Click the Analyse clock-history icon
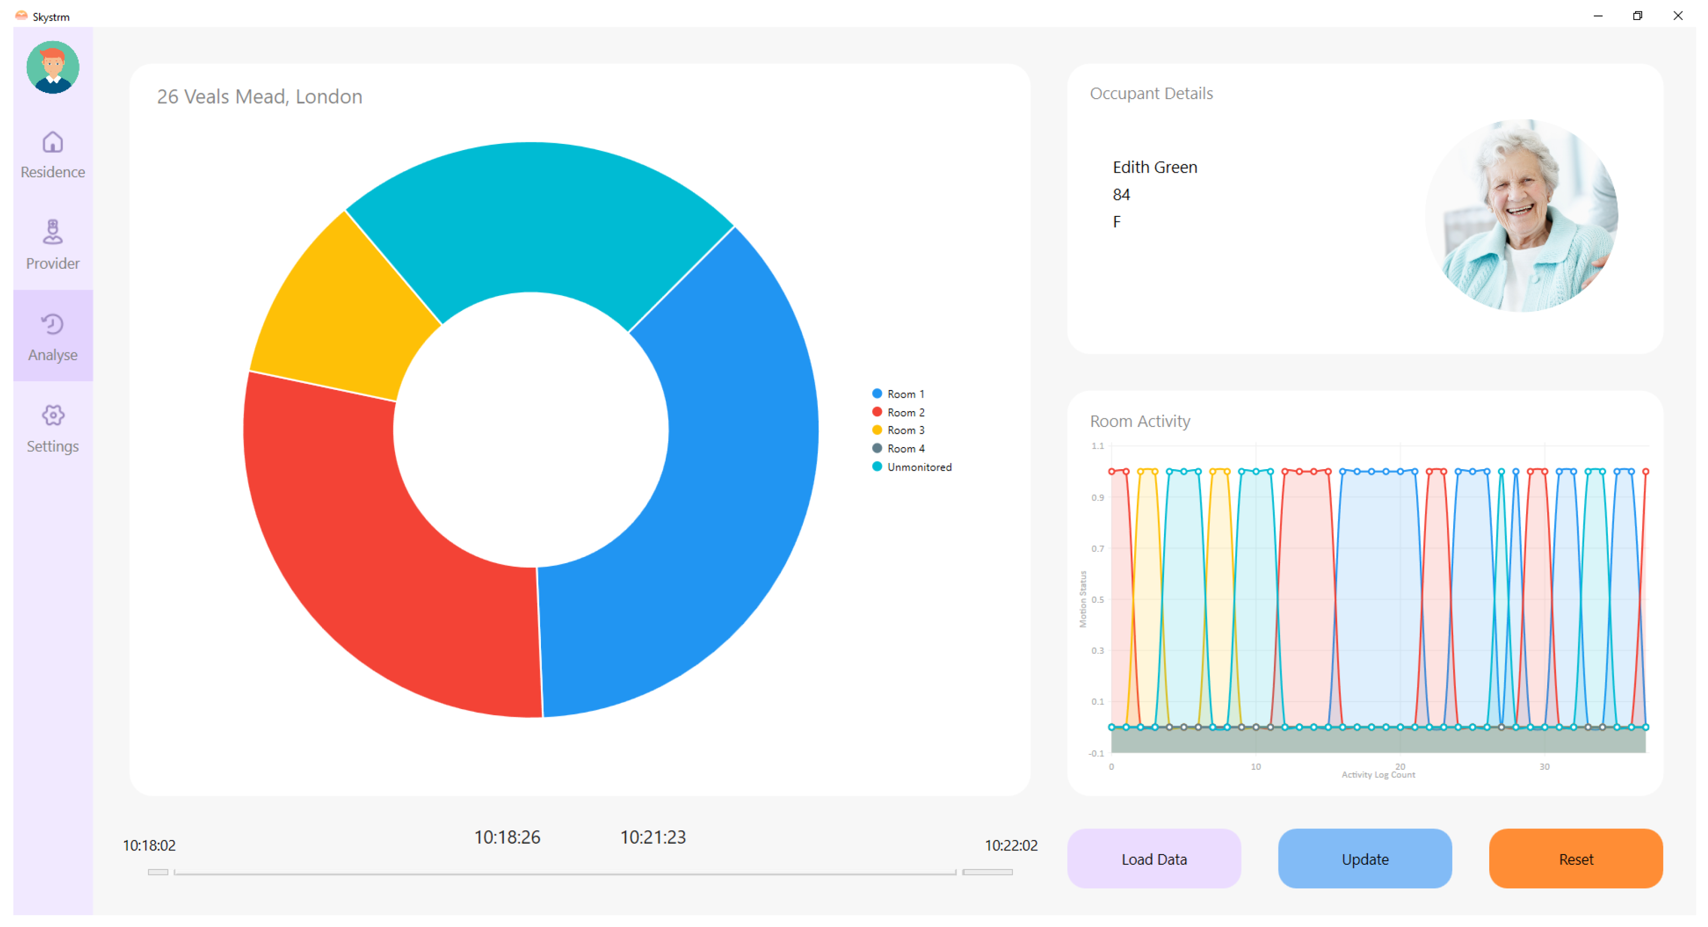This screenshot has width=1708, height=927. [52, 324]
